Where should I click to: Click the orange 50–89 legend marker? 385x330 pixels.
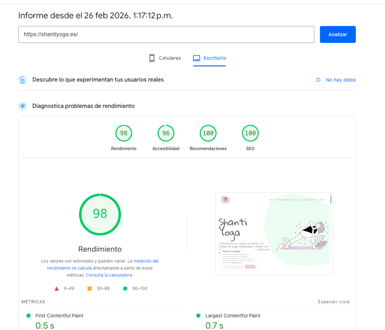(89, 288)
